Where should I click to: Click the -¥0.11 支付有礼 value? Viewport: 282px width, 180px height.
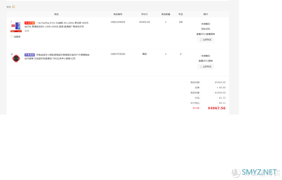point(221,103)
